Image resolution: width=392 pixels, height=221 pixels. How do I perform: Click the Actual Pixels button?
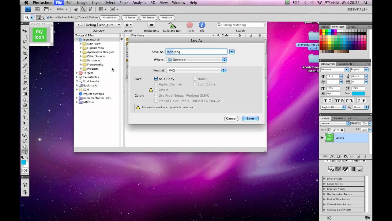[110, 17]
